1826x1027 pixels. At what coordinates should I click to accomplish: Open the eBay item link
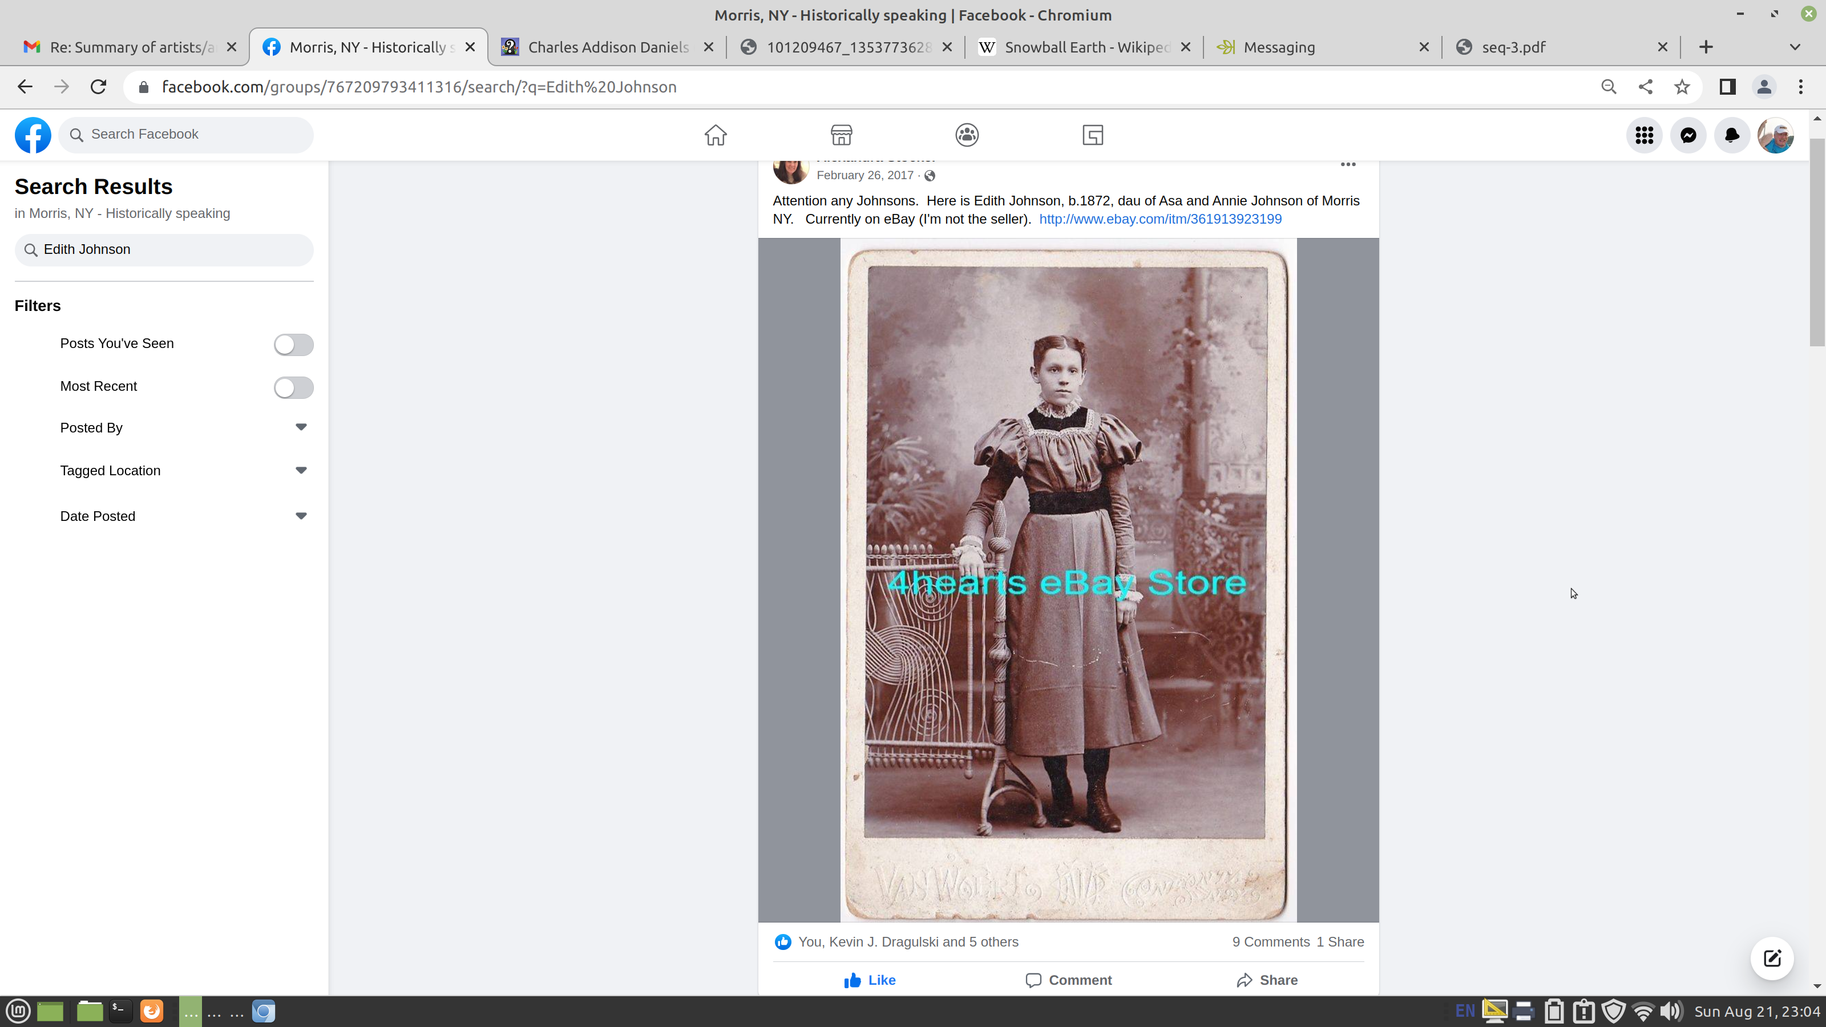(x=1160, y=219)
